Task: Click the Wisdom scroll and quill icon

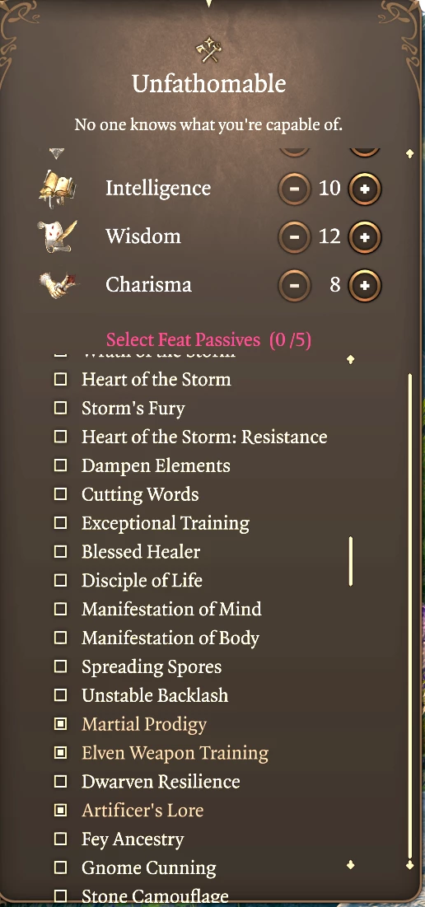Action: 58,236
